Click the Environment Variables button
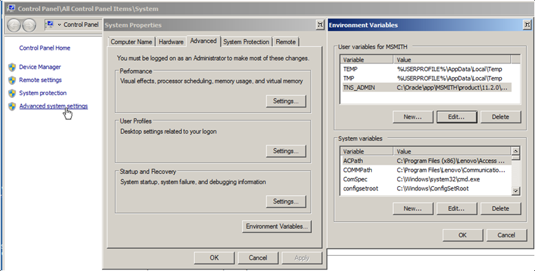 [277, 226]
